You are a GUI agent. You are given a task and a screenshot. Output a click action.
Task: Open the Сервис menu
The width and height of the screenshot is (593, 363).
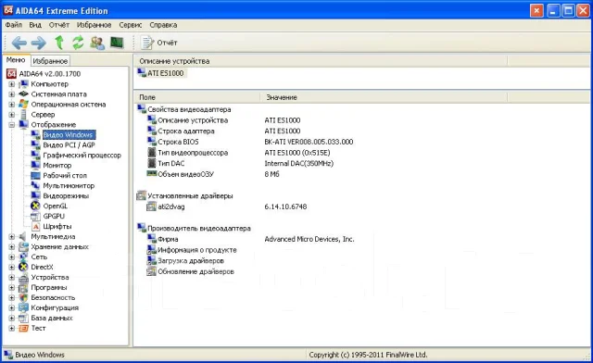click(x=131, y=25)
